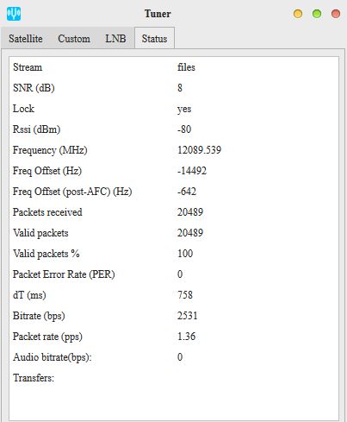The image size is (347, 422).
Task: Click the Transfers label
Action: click(x=34, y=378)
